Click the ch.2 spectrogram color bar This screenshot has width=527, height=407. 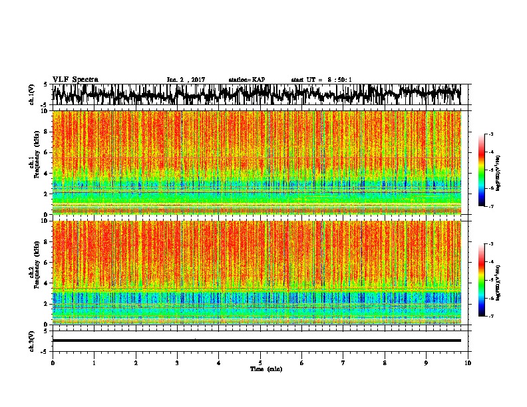click(481, 280)
